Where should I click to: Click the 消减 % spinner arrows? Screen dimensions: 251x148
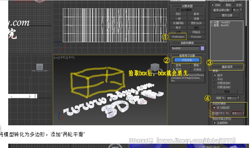point(239,98)
